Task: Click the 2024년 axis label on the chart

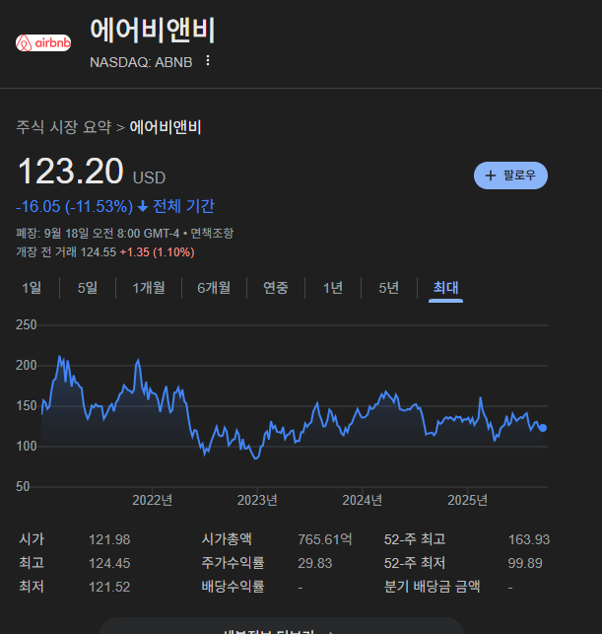Action: [362, 500]
